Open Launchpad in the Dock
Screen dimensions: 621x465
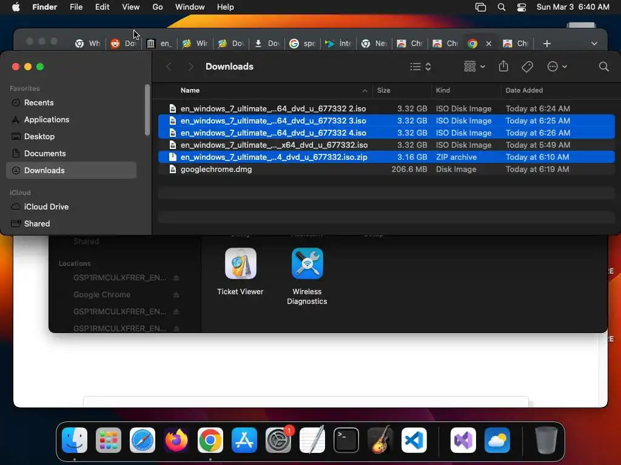pos(109,440)
